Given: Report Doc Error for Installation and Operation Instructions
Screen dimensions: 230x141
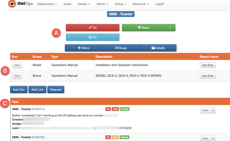Looking at the screenshot, I should coord(208,65).
